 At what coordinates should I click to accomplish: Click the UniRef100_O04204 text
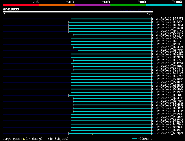coord(169,63)
